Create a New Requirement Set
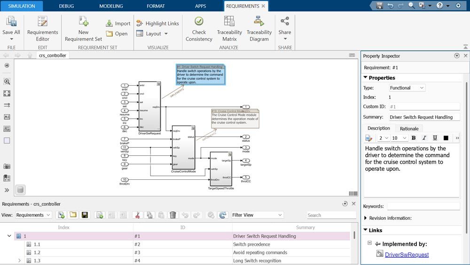470x265 pixels. (x=83, y=22)
